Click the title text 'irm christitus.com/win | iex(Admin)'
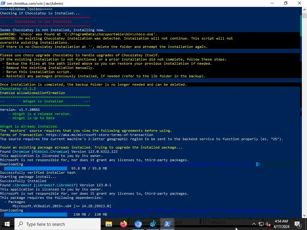 [35, 3]
